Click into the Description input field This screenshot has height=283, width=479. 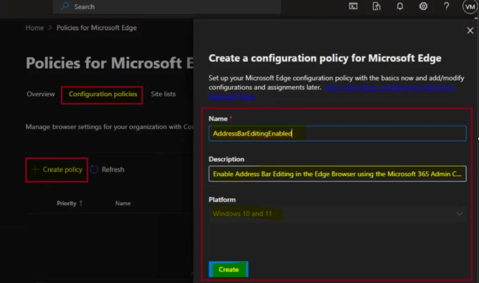(337, 174)
